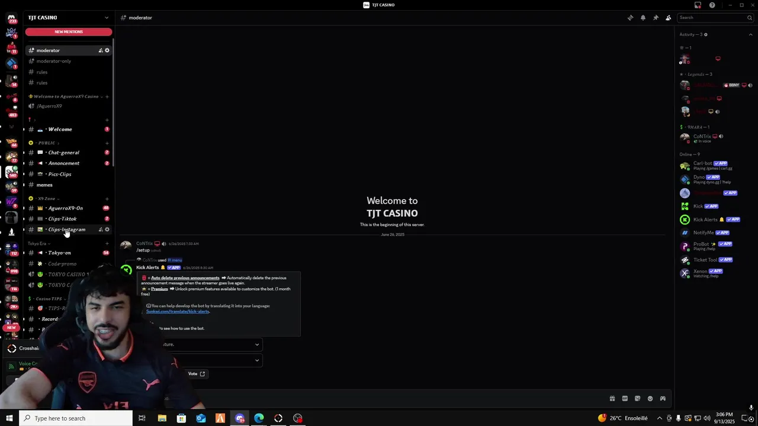Collapse Welcome to AguerroX9 Casino category
Image resolution: width=758 pixels, height=426 pixels.
[66, 96]
